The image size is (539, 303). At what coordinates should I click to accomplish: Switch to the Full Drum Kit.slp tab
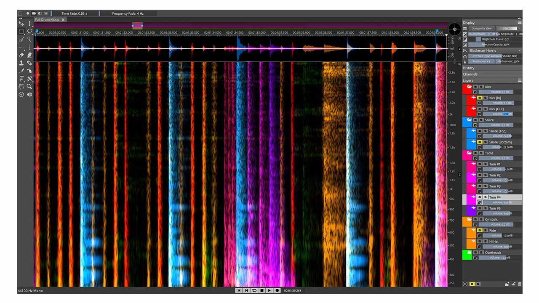(47, 20)
